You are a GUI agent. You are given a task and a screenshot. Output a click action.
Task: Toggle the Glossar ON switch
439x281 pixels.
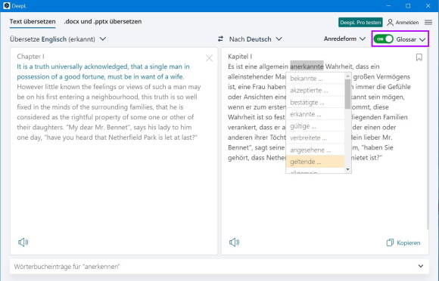(x=383, y=39)
